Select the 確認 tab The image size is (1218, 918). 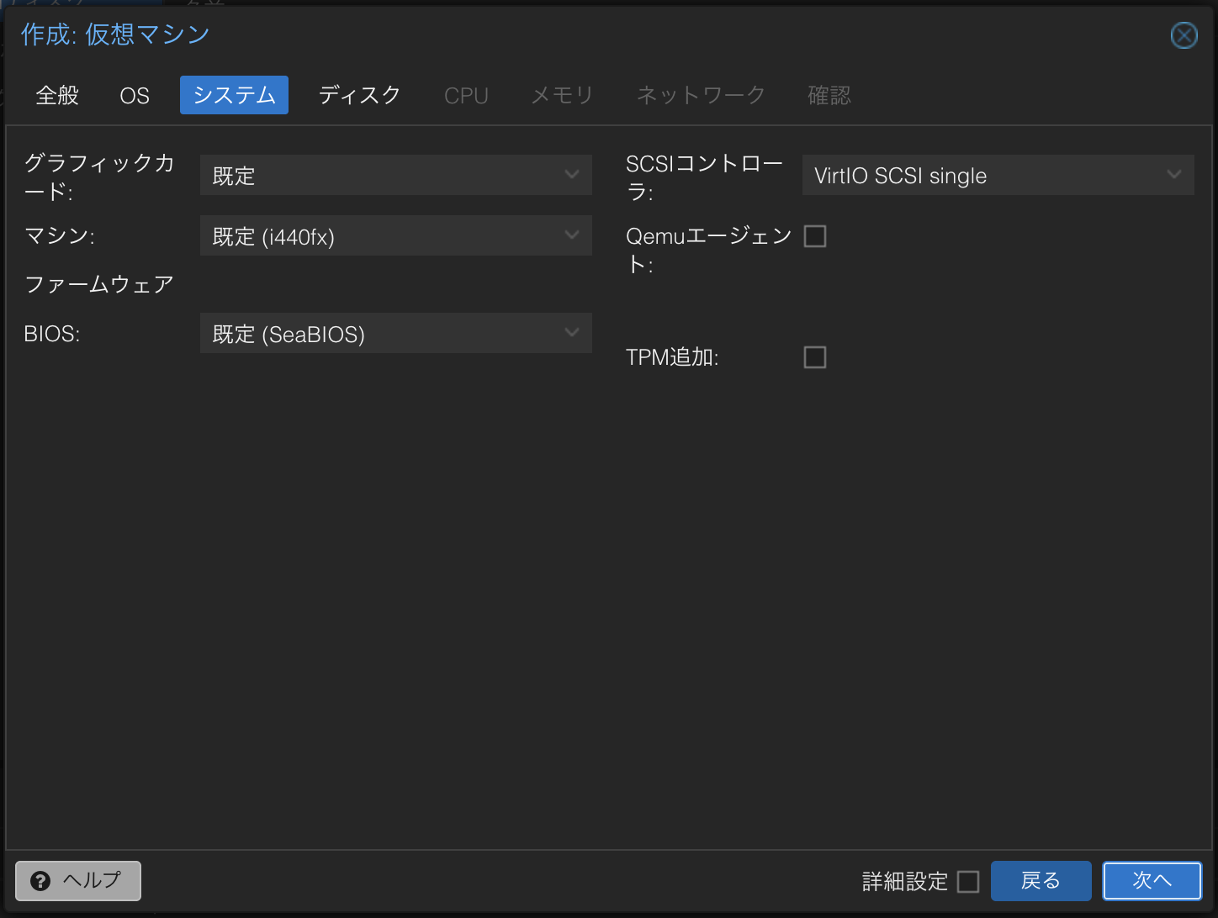829,95
